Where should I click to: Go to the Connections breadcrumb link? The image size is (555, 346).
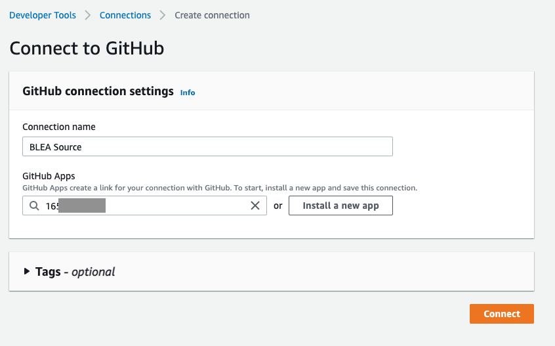click(x=125, y=15)
